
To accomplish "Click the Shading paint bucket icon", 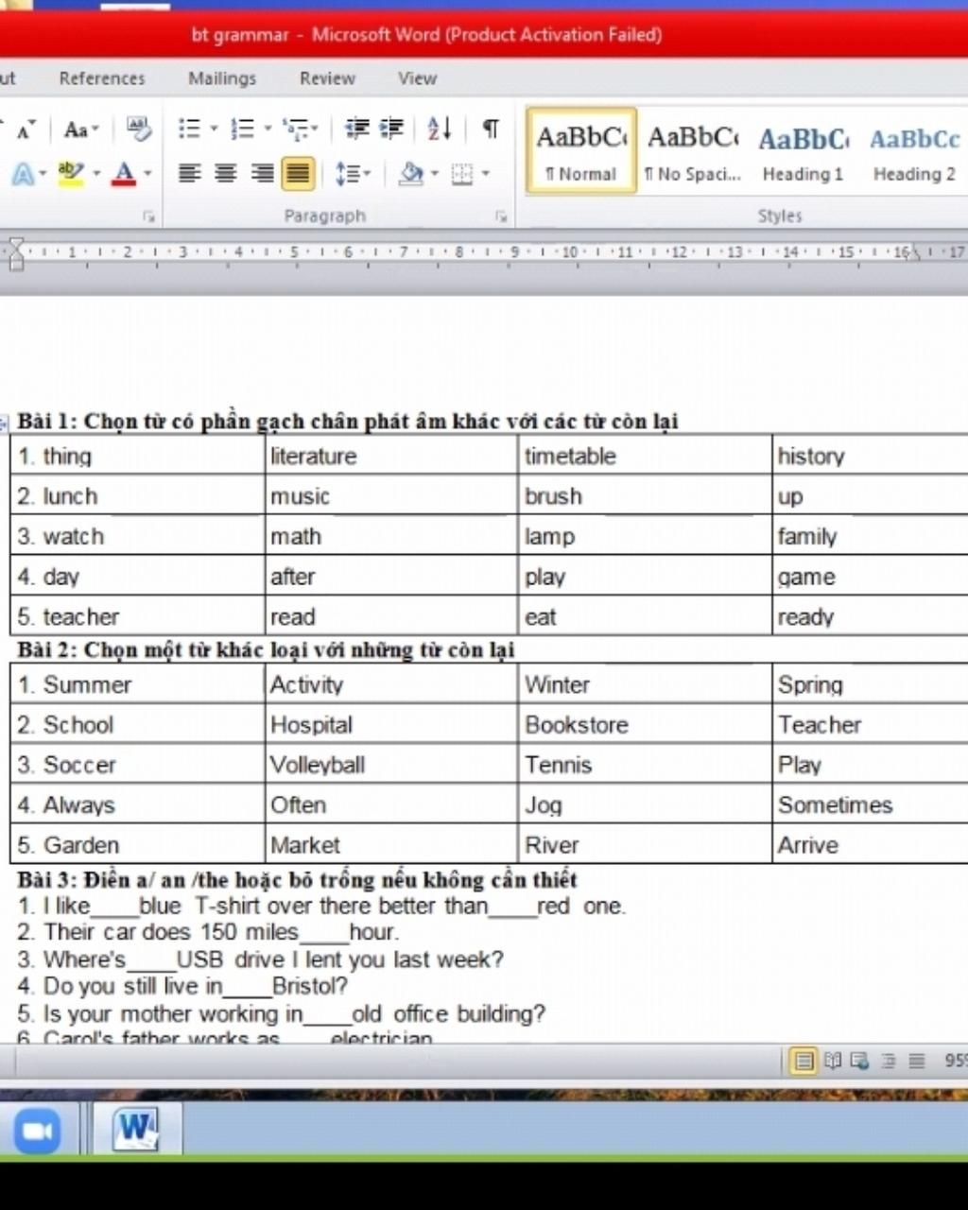I will click(x=411, y=174).
